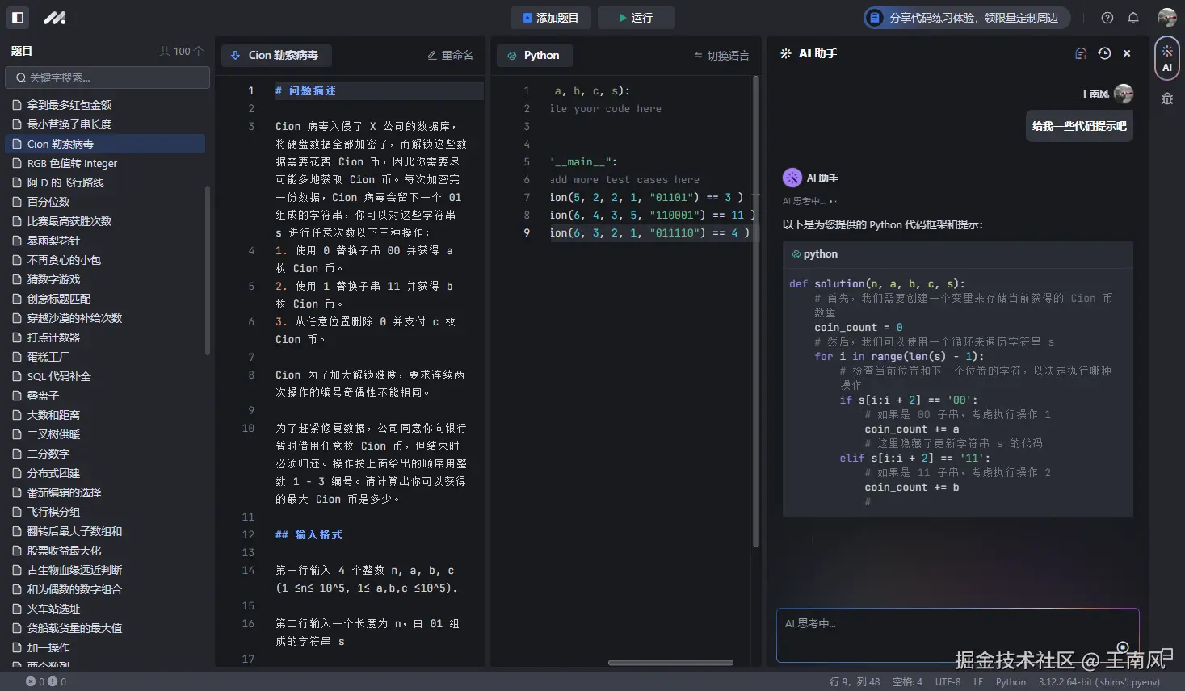Viewport: 1185px width, 691px height.
Task: Close the AI 助手 panel
Action: click(1127, 53)
